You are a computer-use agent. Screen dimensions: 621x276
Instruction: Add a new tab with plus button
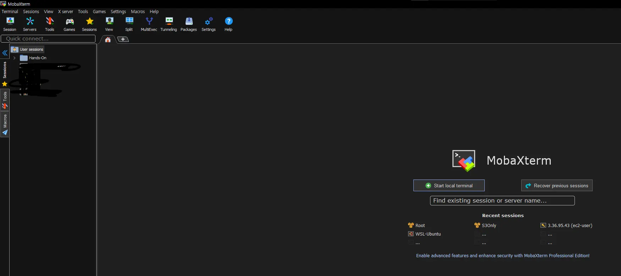tap(123, 39)
